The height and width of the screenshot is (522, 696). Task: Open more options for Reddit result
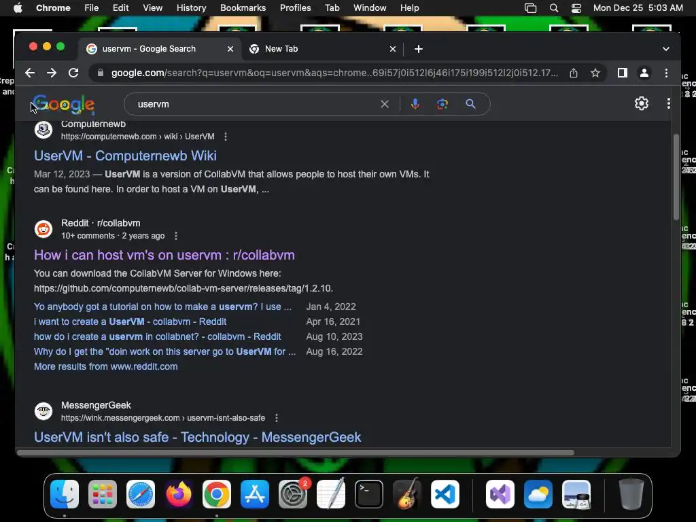click(176, 236)
